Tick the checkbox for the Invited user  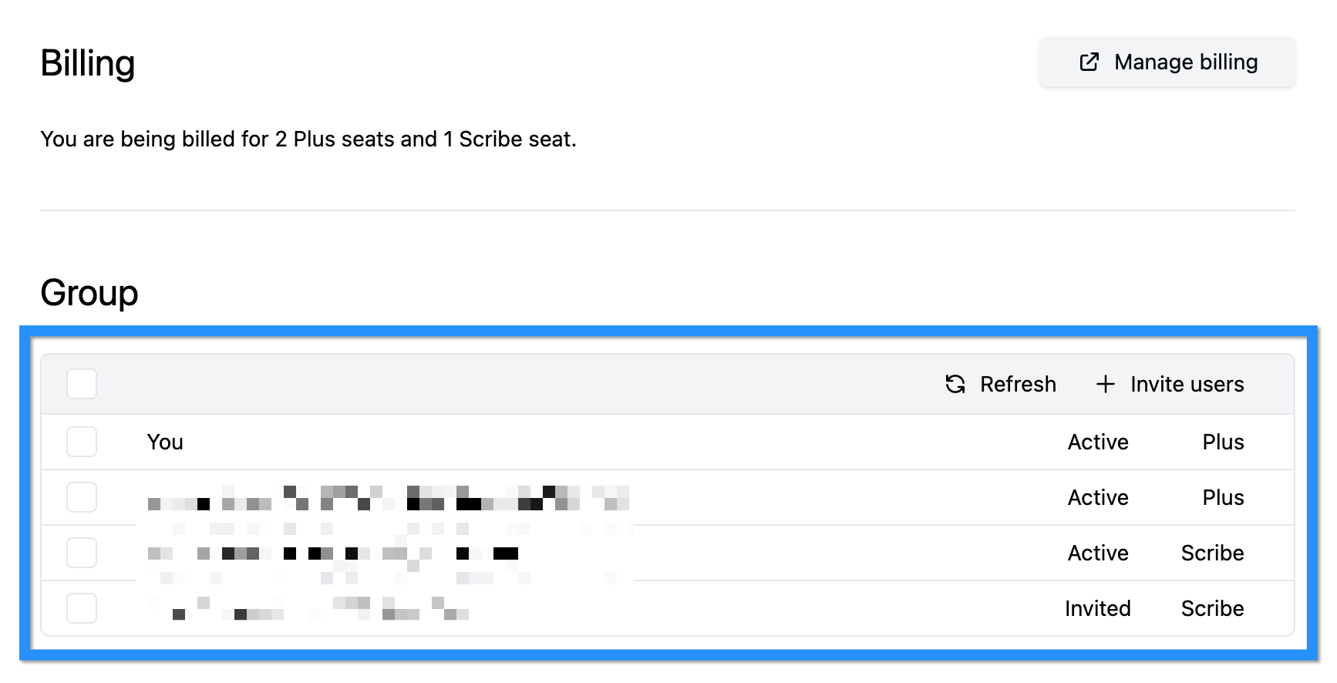point(82,608)
